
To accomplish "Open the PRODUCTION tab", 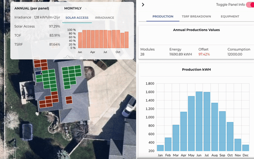I will coord(163,17).
